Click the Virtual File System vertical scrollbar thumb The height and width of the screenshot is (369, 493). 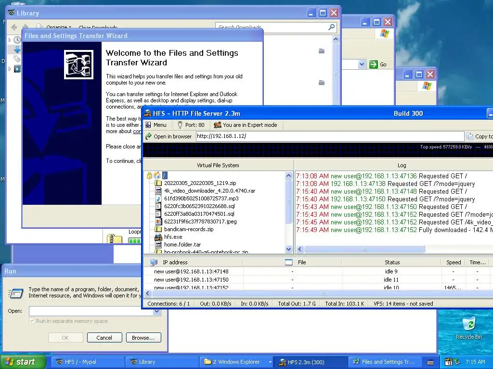click(x=289, y=201)
